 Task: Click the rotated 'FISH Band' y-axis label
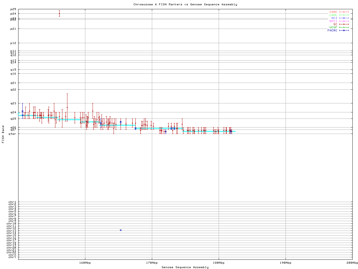3,134
